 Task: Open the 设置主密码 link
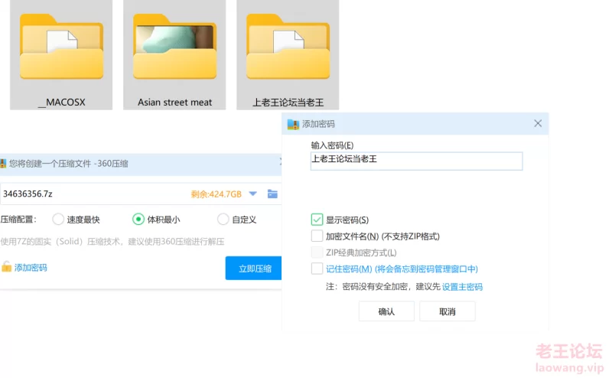[462, 287]
